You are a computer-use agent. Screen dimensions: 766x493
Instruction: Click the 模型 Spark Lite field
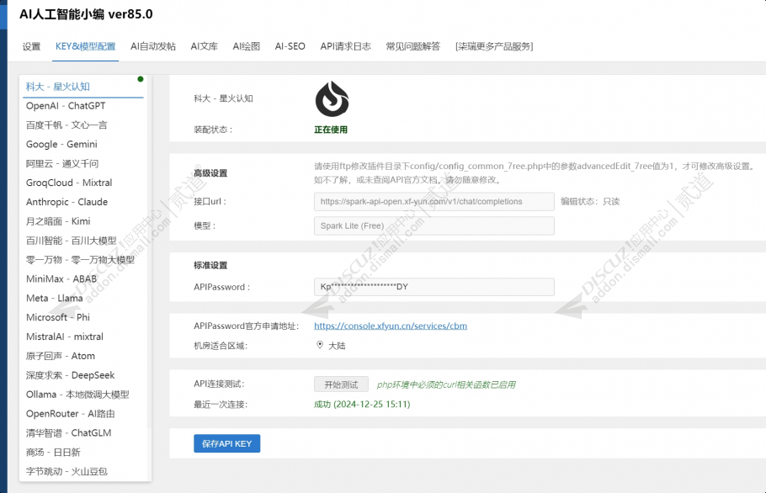coord(434,225)
